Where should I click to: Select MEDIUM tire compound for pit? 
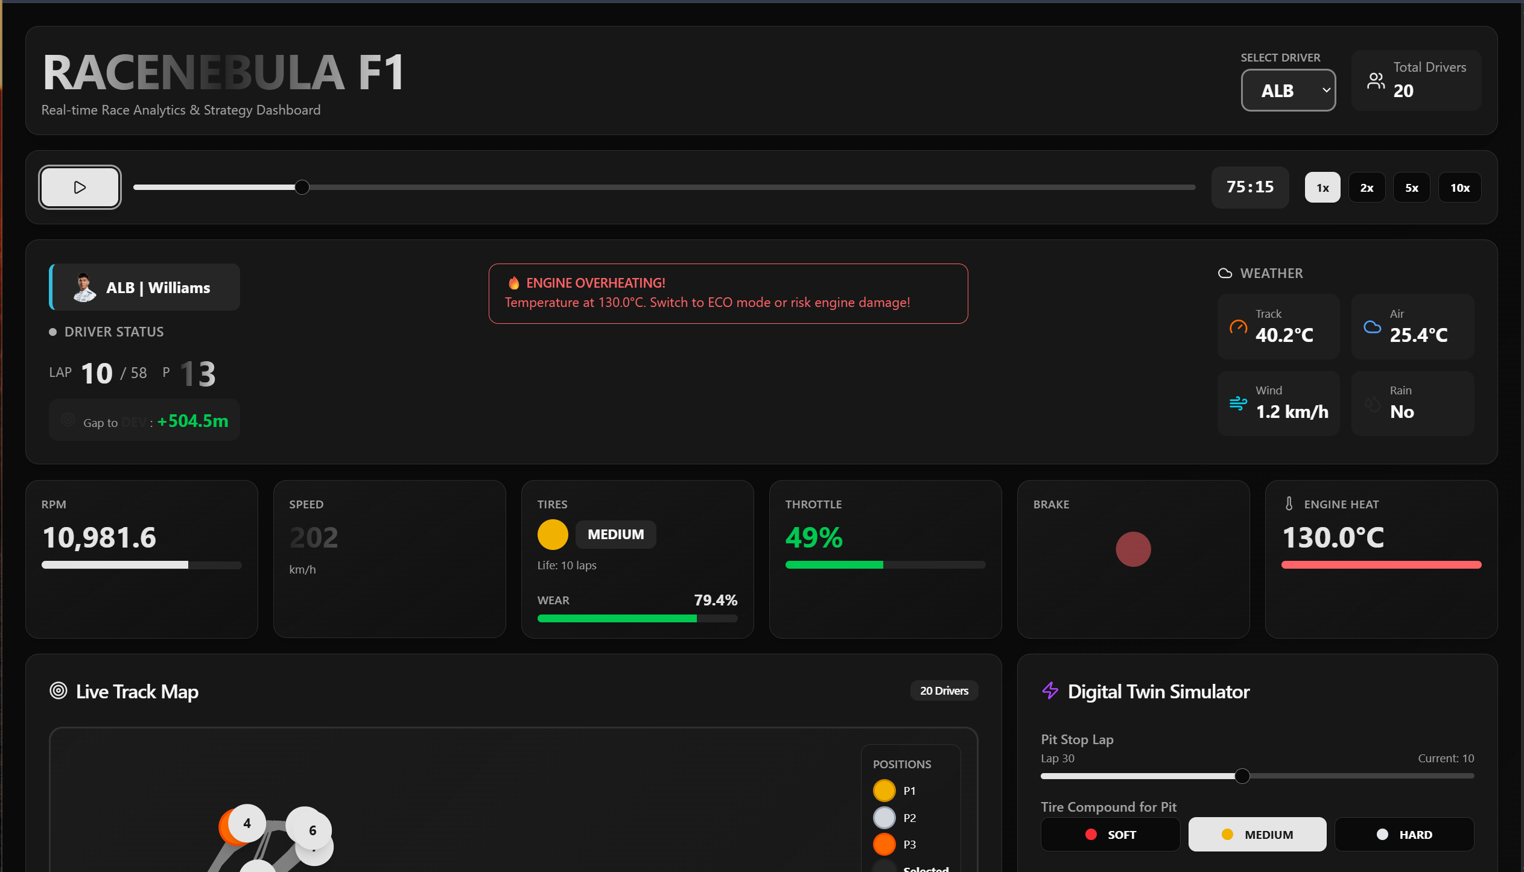pyautogui.click(x=1257, y=834)
